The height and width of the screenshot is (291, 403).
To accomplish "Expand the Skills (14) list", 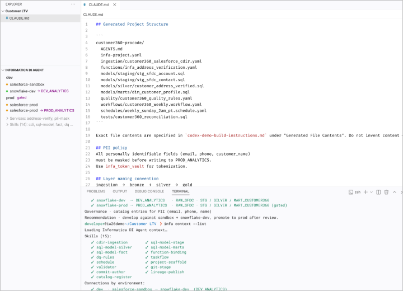I will 40,125.
